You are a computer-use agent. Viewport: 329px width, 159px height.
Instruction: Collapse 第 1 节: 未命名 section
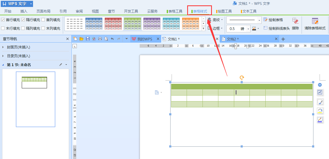click(x=3, y=65)
